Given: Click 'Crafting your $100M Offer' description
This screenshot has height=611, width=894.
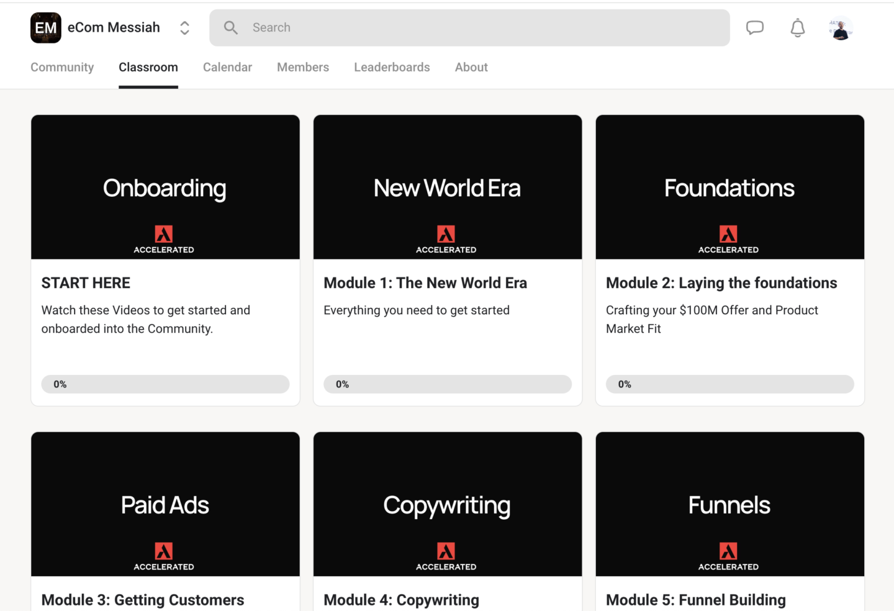Looking at the screenshot, I should point(712,319).
